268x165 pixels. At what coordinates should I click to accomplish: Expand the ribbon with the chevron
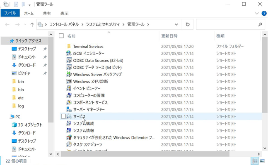click(x=257, y=13)
